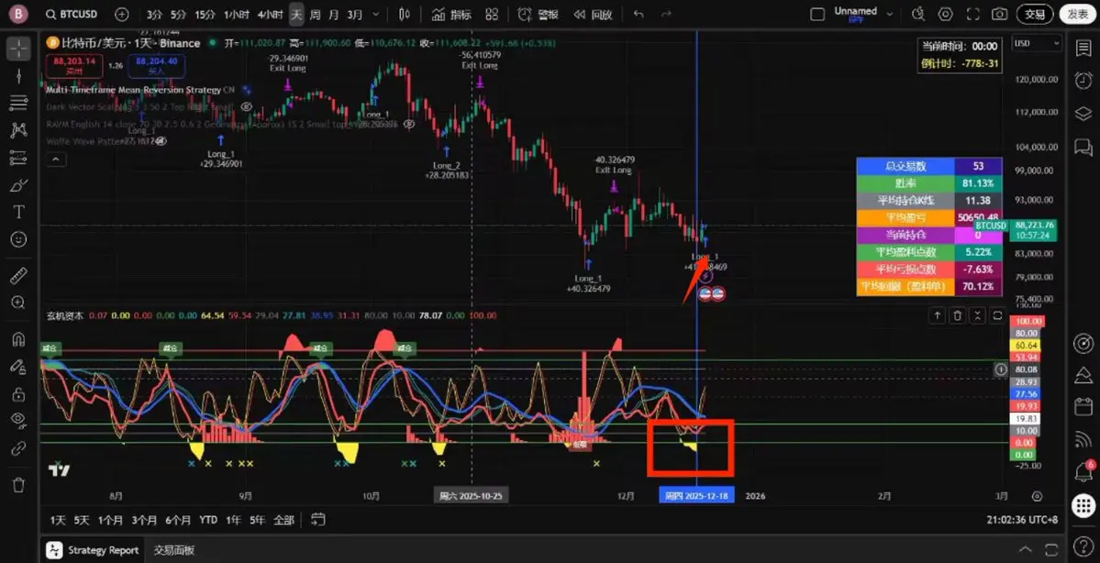Select the ruler measure tool
Screen dimensions: 1100x563
tap(19, 276)
